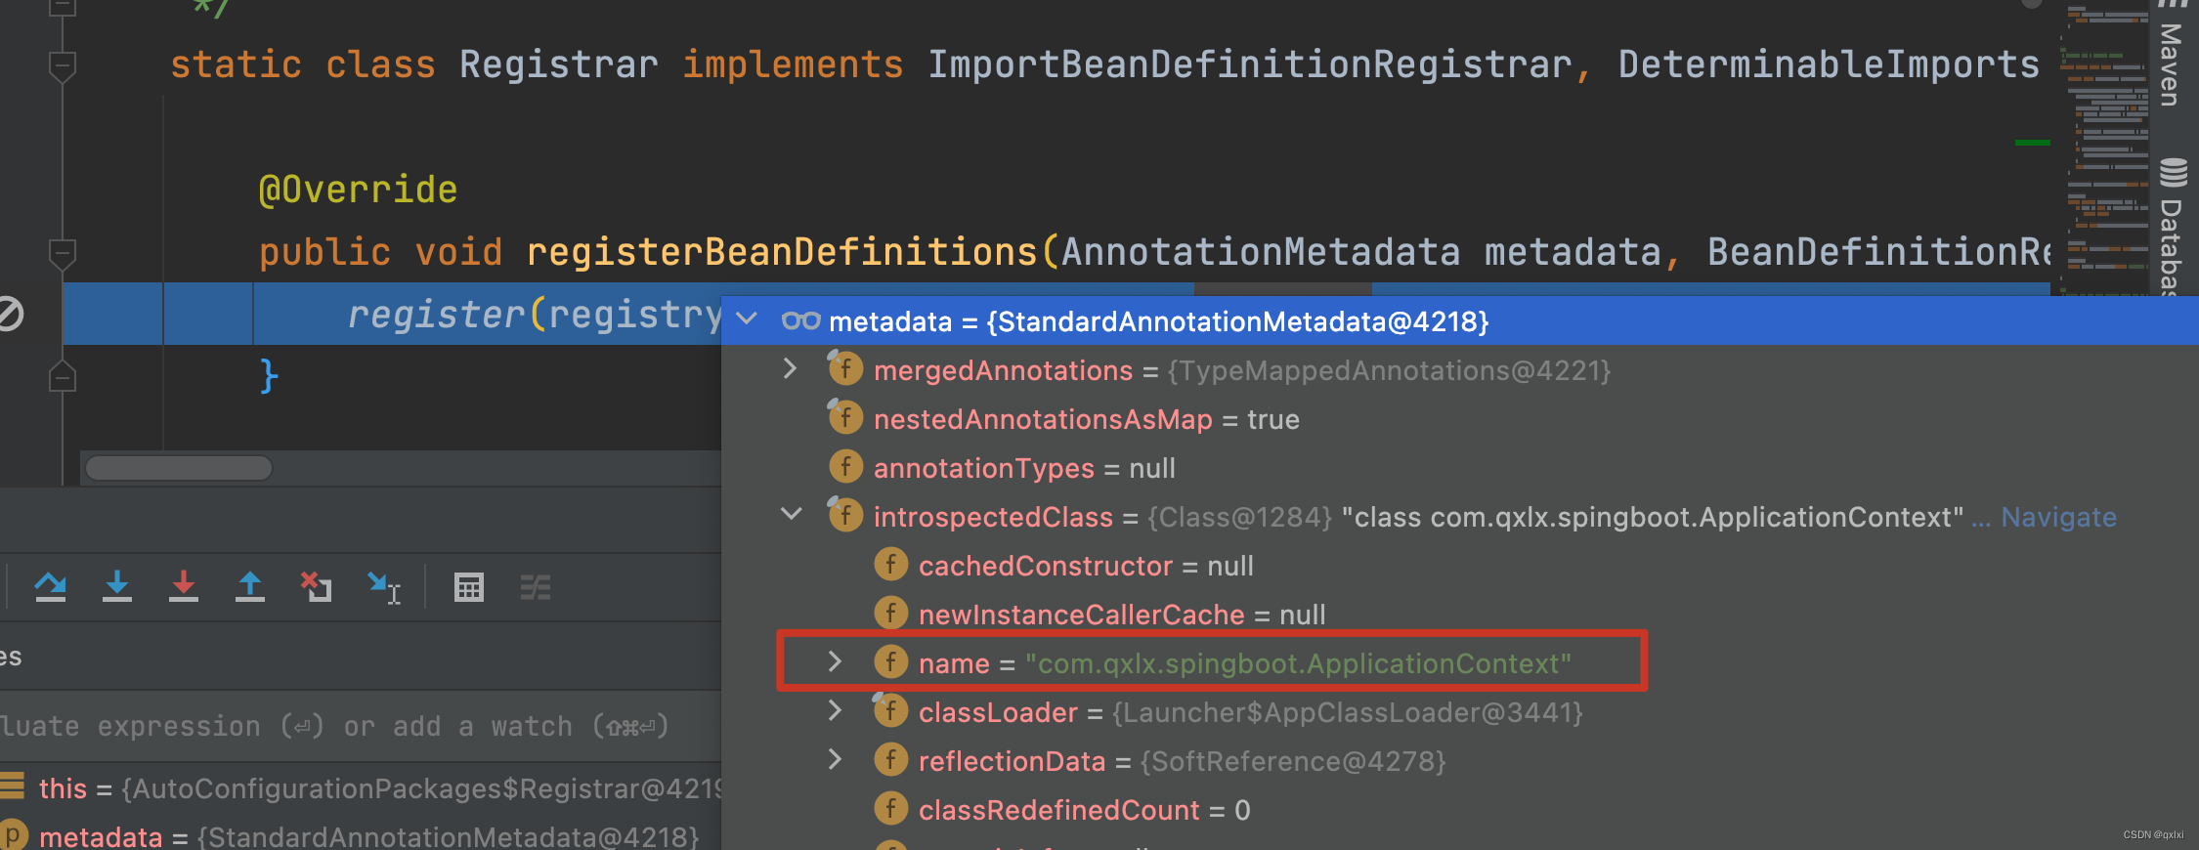Click the AnnotationMetadata parameter type

pyautogui.click(x=1261, y=252)
